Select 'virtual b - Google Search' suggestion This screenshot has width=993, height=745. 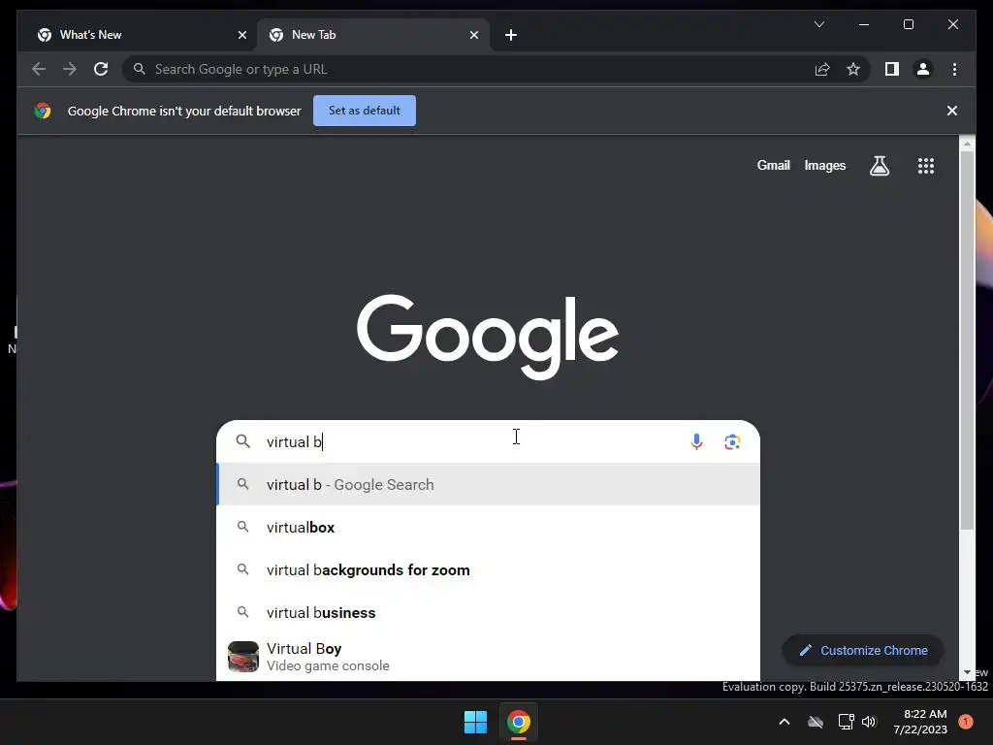click(x=489, y=485)
